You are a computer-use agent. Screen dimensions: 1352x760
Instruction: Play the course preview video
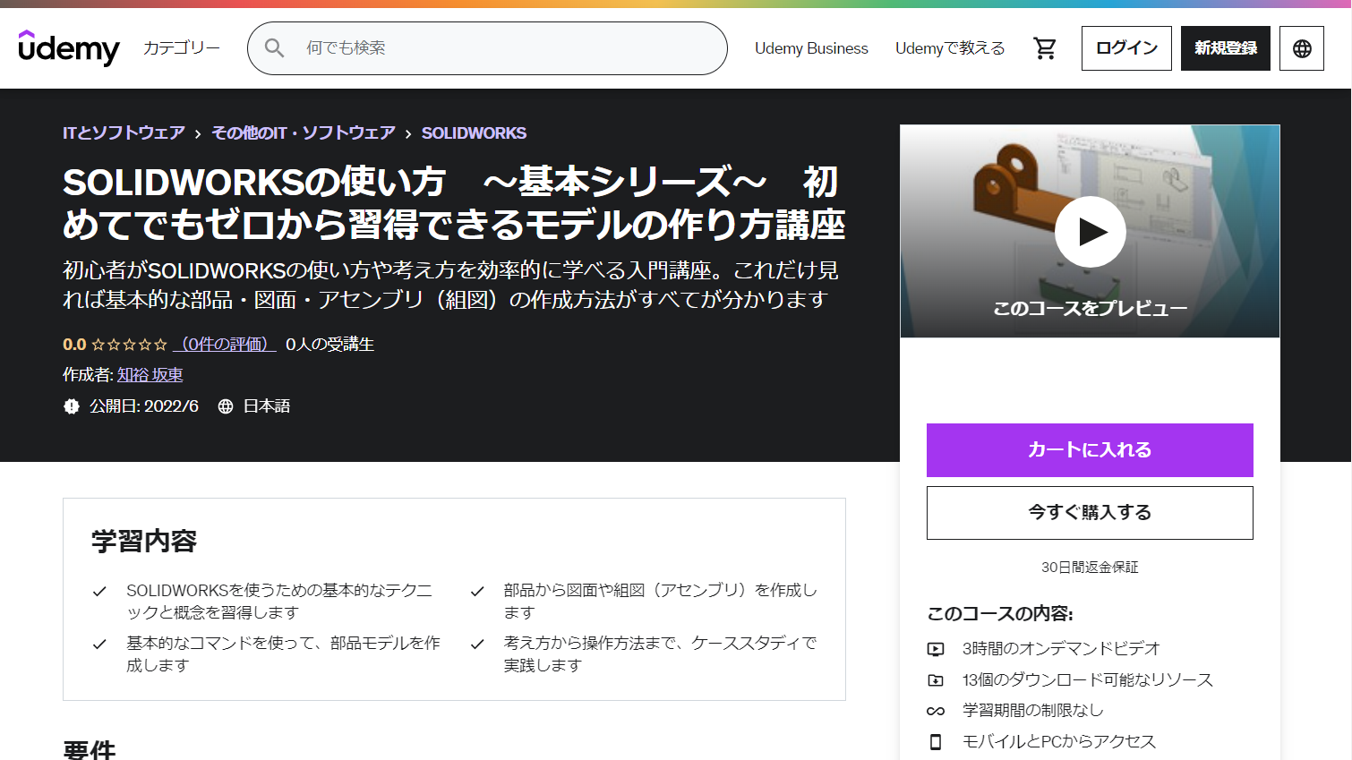[1090, 231]
